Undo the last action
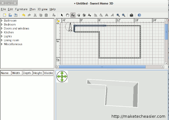The image size is (169, 120). [x=24, y=15]
